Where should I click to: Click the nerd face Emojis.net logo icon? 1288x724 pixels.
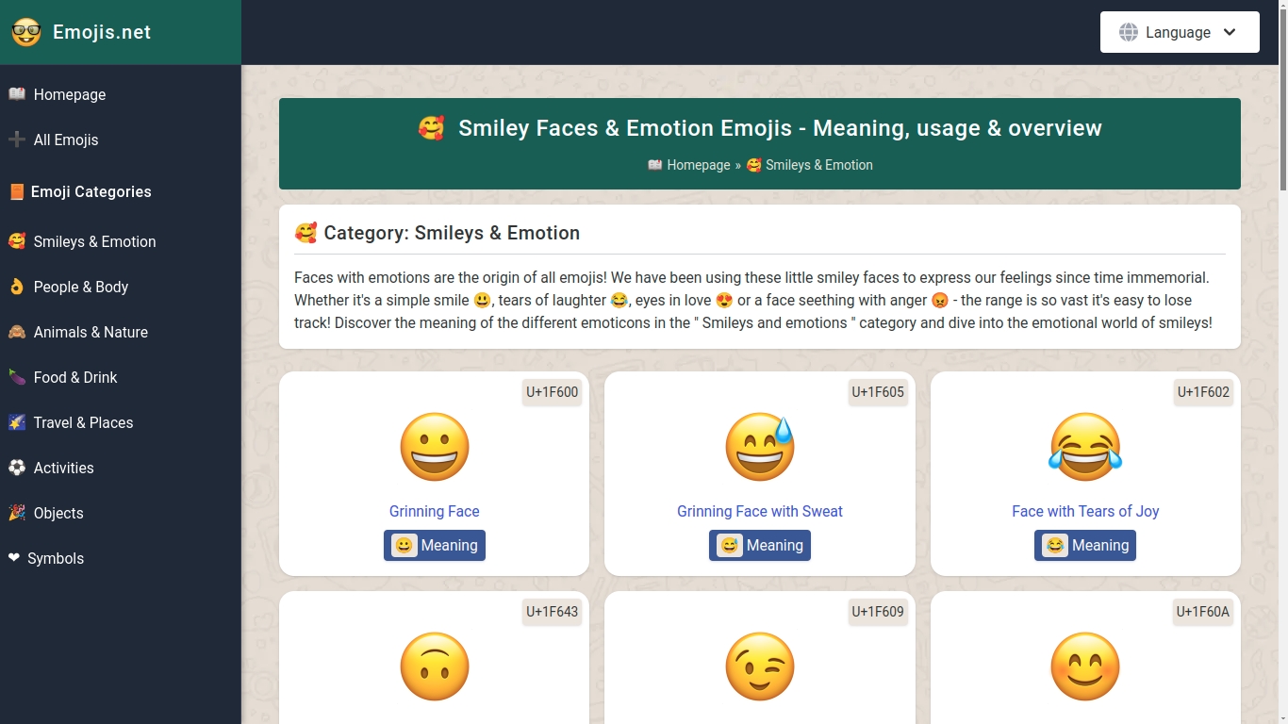click(x=26, y=32)
